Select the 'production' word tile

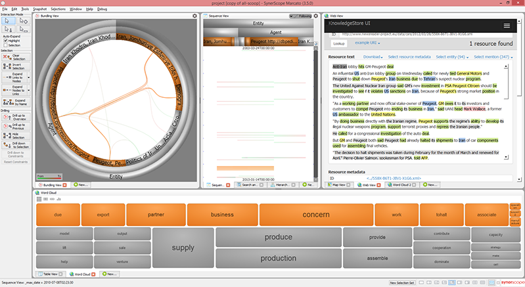coord(278,258)
